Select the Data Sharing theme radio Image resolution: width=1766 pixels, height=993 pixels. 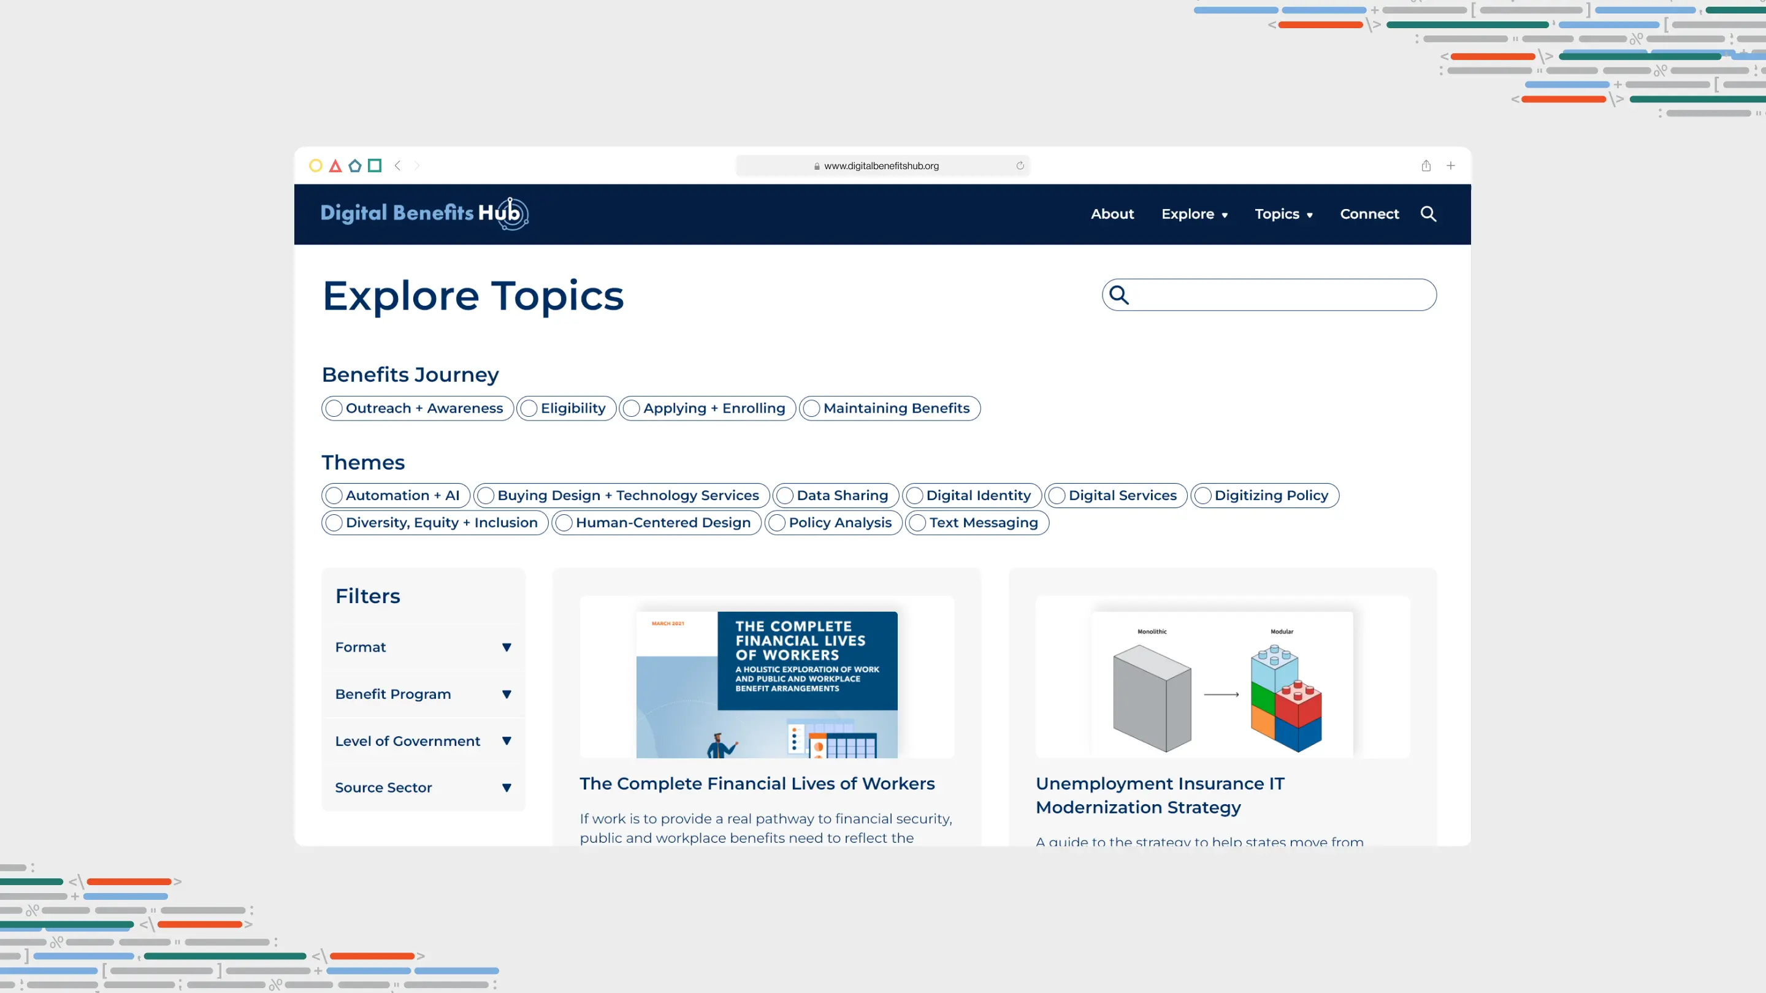(x=785, y=495)
